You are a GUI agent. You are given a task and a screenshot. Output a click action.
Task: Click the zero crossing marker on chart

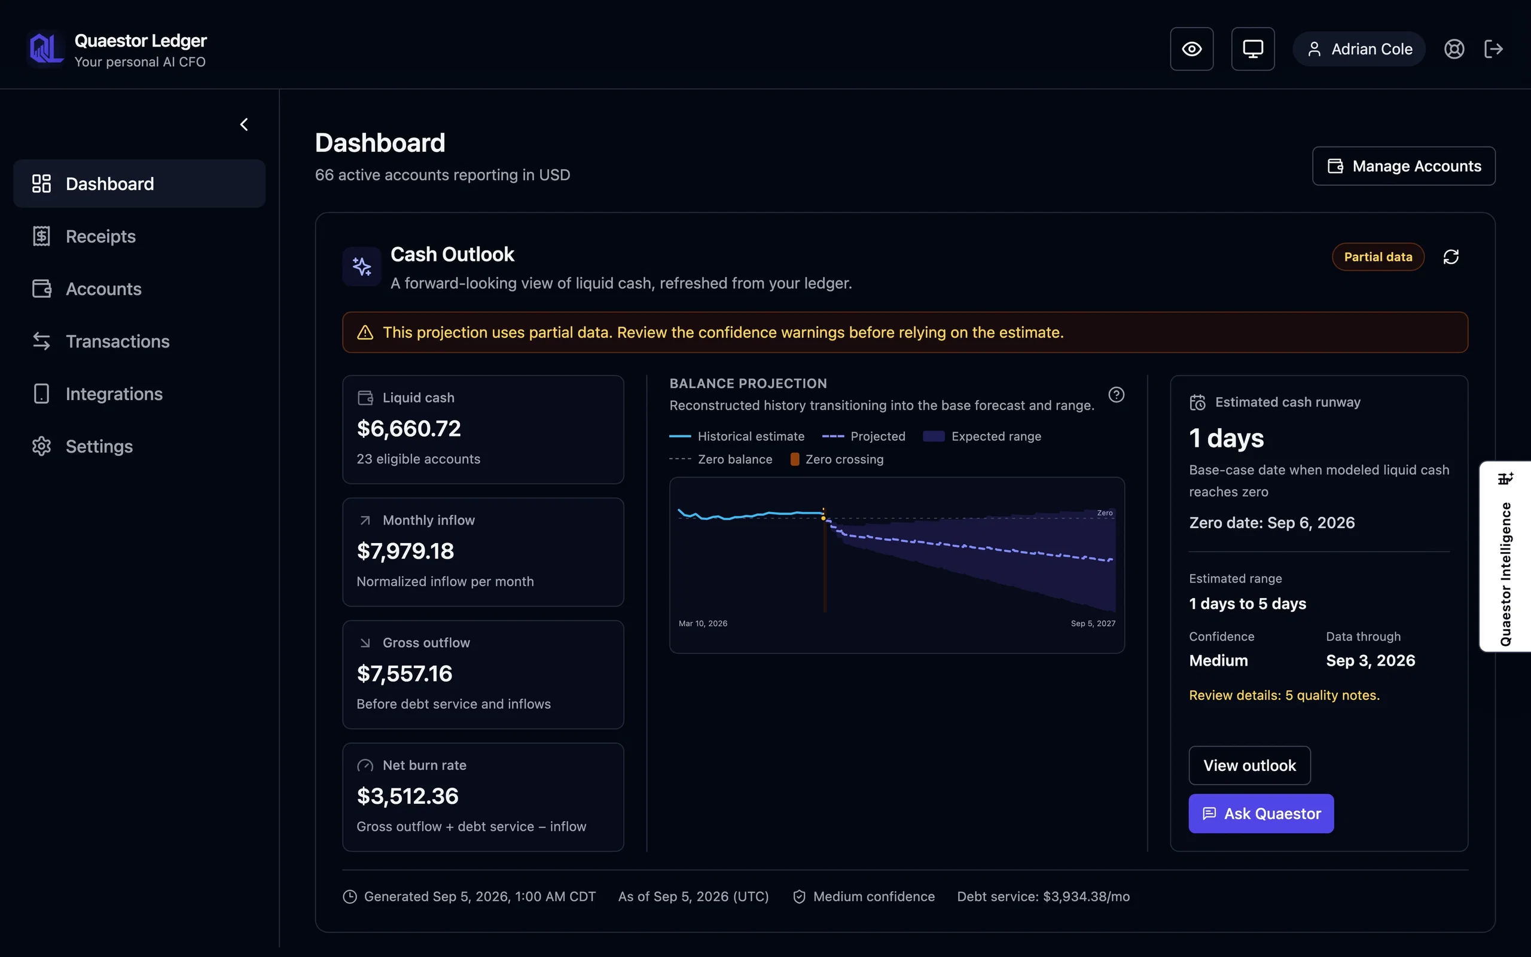pyautogui.click(x=824, y=517)
